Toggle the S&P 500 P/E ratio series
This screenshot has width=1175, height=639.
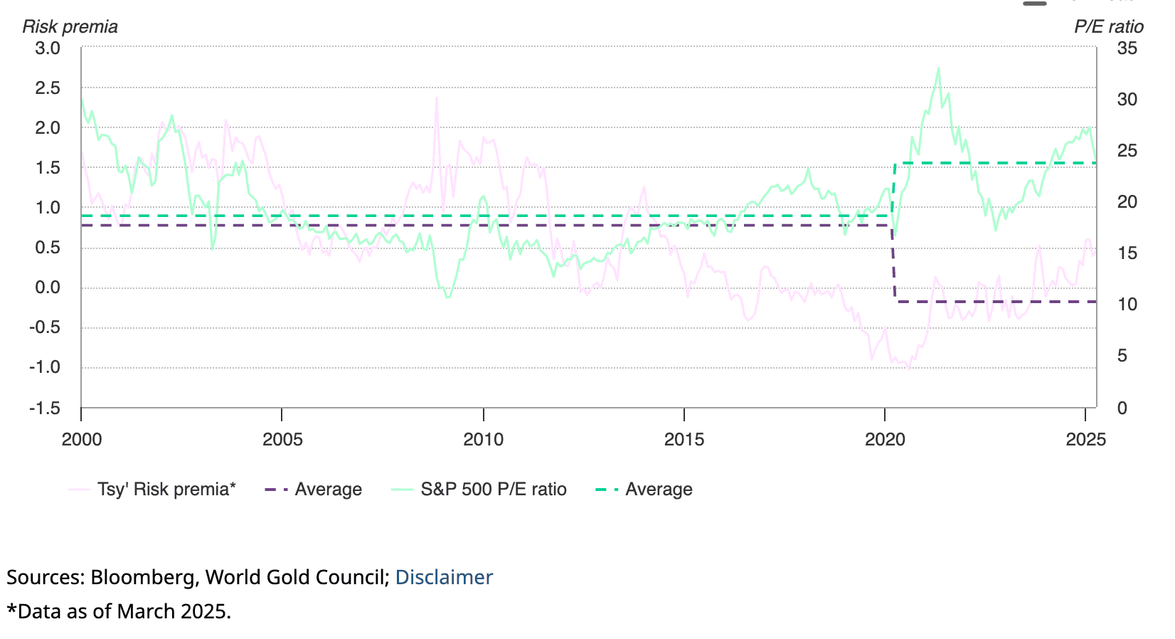493,490
